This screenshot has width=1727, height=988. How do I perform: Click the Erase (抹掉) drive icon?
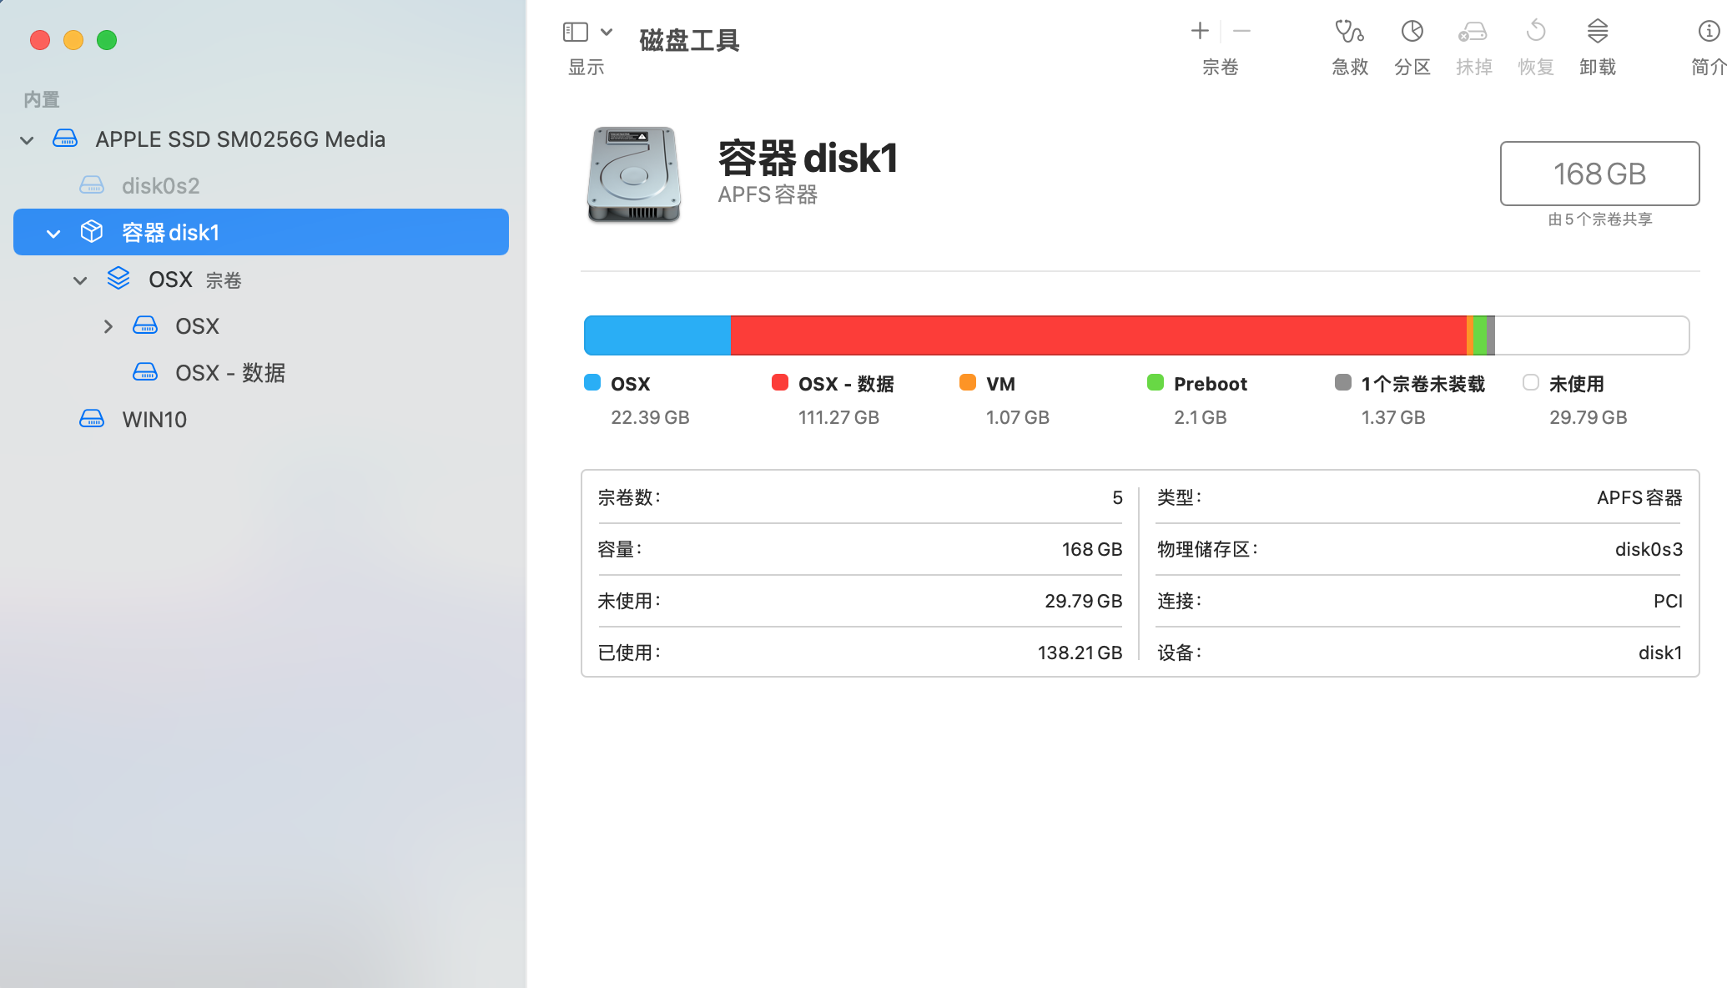coord(1473,33)
